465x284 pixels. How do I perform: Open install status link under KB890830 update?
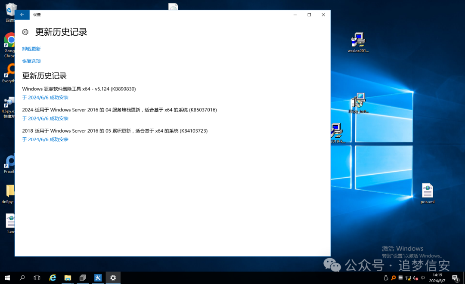coord(45,98)
